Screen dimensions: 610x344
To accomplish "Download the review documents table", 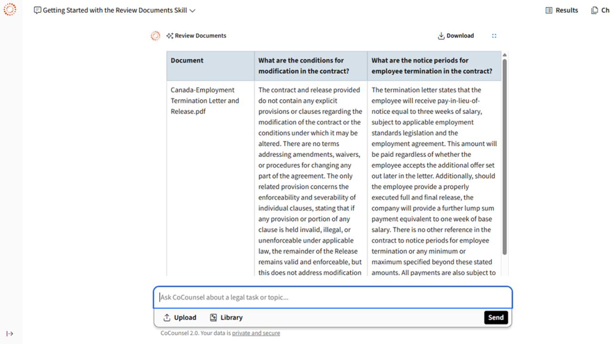I will pyautogui.click(x=456, y=36).
